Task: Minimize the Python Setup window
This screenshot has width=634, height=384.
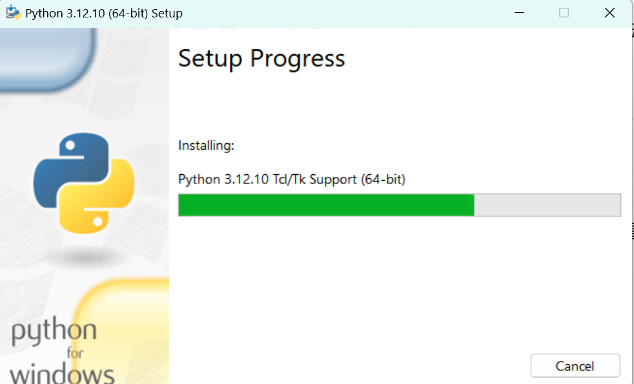Action: tap(519, 13)
